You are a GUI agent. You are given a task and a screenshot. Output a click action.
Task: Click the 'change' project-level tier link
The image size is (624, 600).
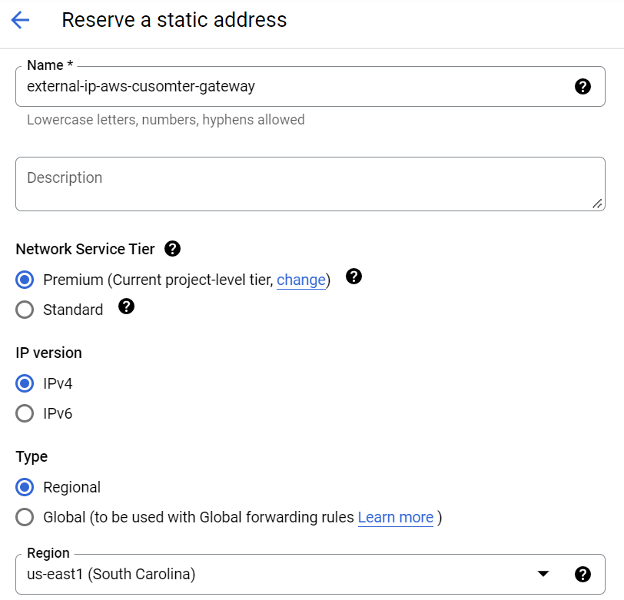(301, 280)
